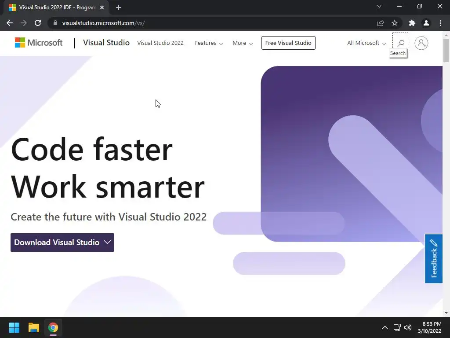Open the tab search chevron in title bar
450x338 pixels.
[379, 6]
